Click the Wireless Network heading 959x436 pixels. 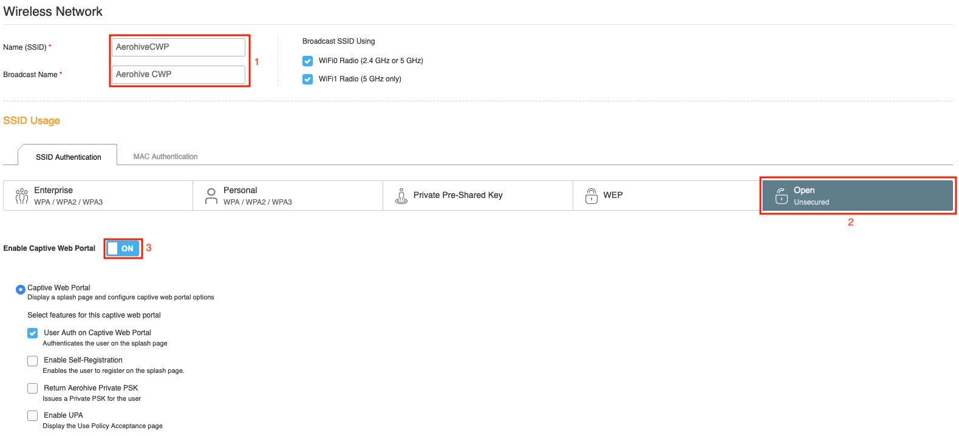click(x=53, y=12)
